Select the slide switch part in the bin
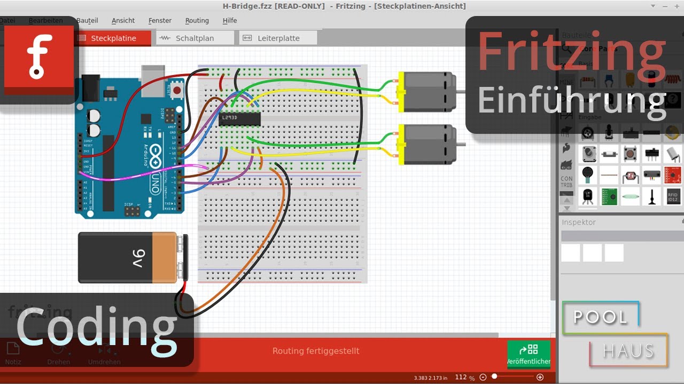This screenshot has height=384, width=684. pyautogui.click(x=651, y=154)
